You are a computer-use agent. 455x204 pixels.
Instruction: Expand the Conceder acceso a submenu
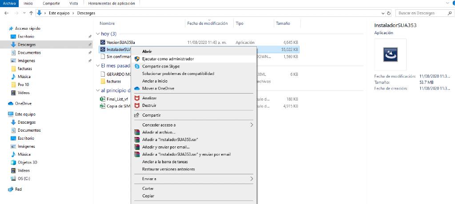click(x=251, y=125)
